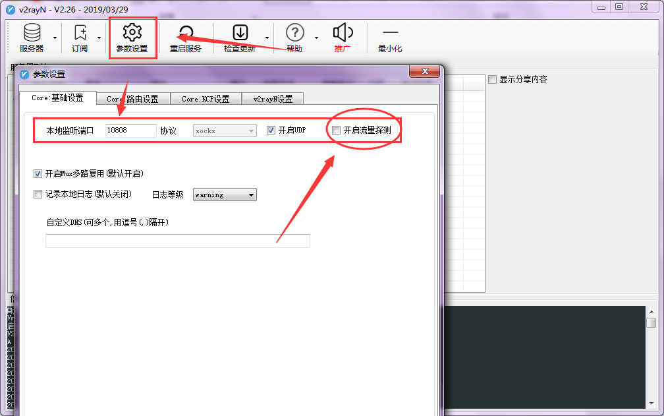Click the 本地监听端口 input field
This screenshot has width=664, height=416.
130,131
